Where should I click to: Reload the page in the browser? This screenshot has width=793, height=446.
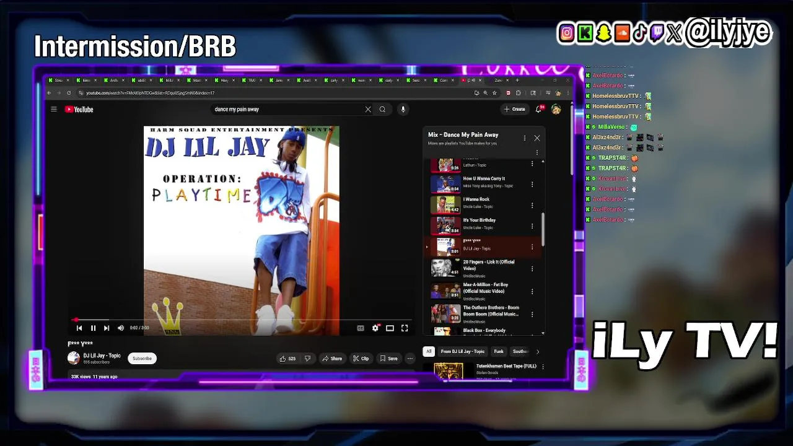click(x=69, y=93)
